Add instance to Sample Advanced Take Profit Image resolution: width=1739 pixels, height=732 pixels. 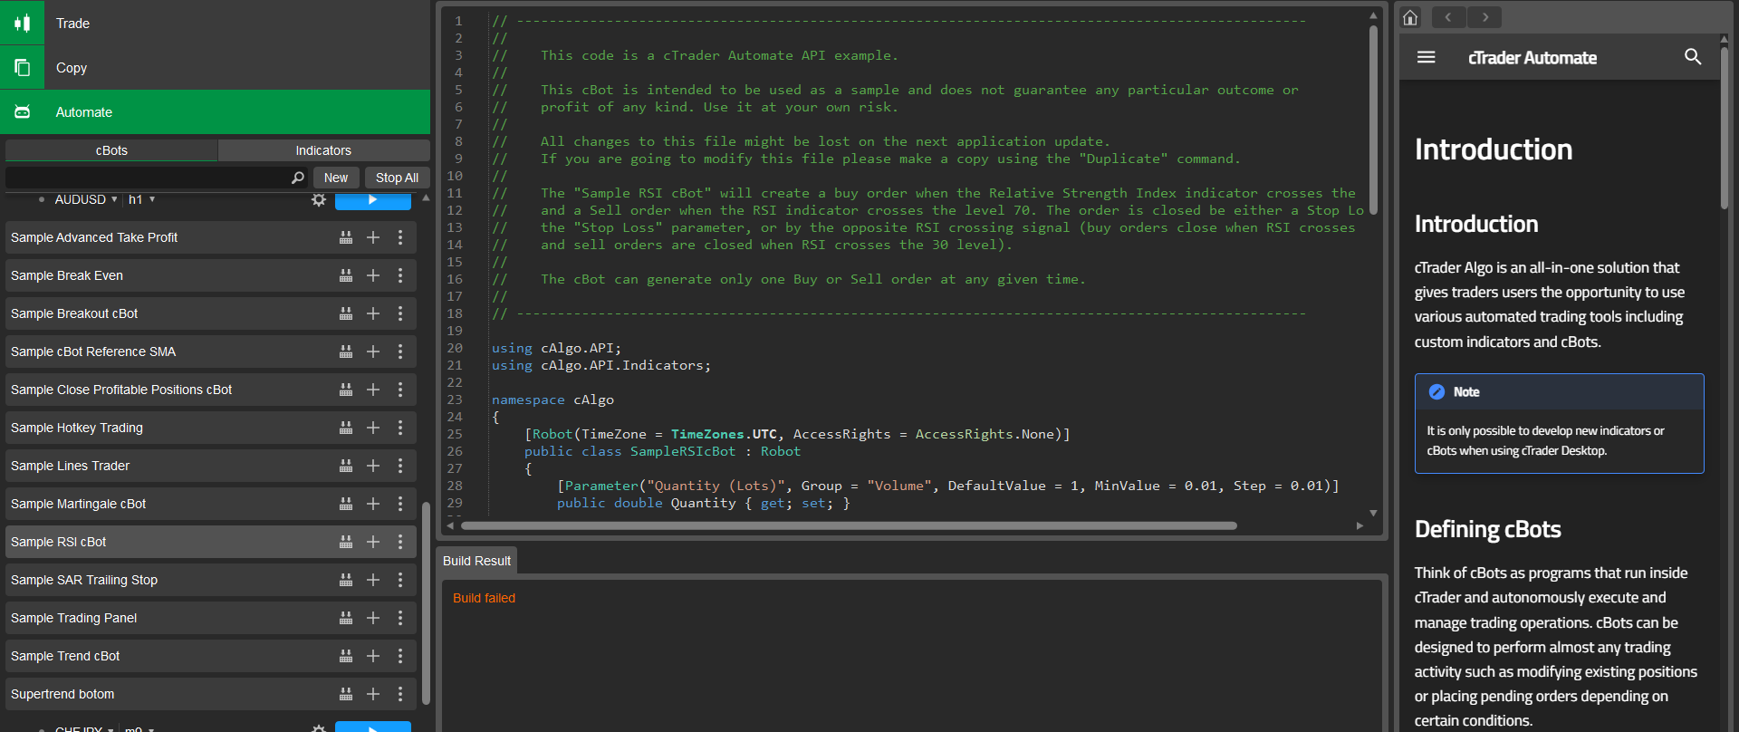373,237
